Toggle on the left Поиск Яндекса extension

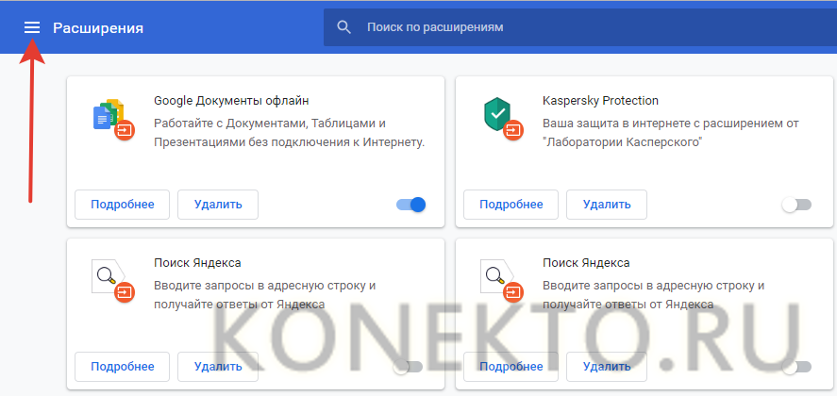[408, 367]
